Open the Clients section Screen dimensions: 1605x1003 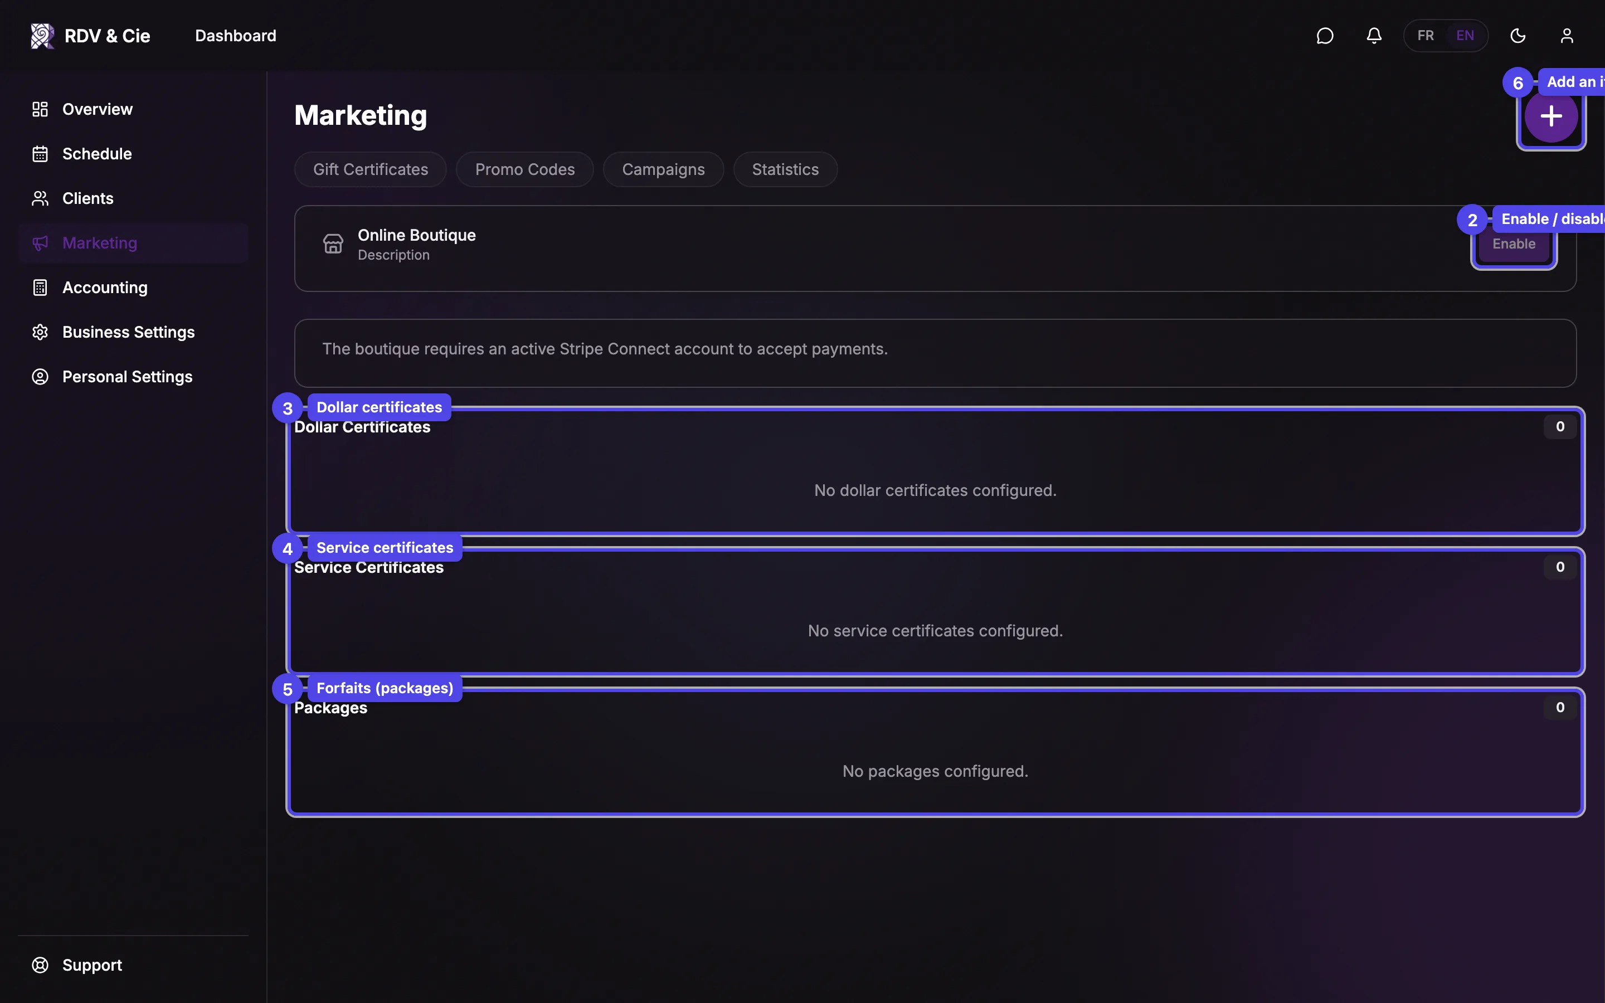[x=133, y=198]
